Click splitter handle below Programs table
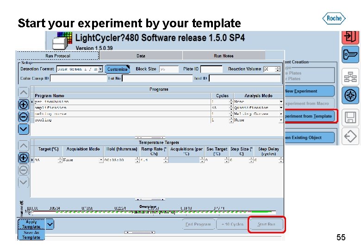The image size is (361, 250). coord(150,137)
